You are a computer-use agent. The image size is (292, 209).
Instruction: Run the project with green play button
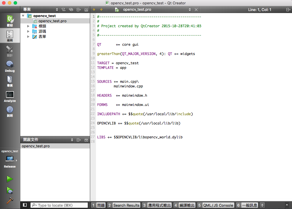10,179
